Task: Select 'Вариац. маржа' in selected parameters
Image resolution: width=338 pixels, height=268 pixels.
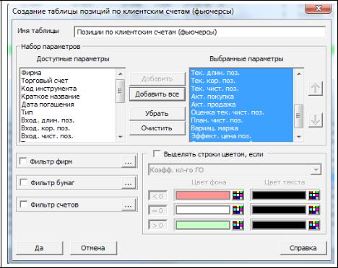Action: [x=241, y=128]
